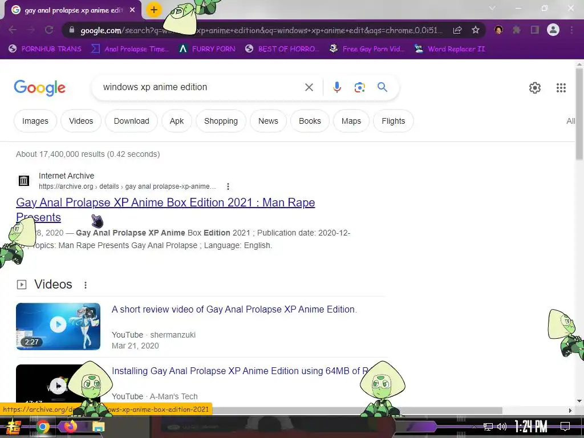This screenshot has height=438, width=584.
Task: View site information via the padlock icon
Action: [x=72, y=30]
